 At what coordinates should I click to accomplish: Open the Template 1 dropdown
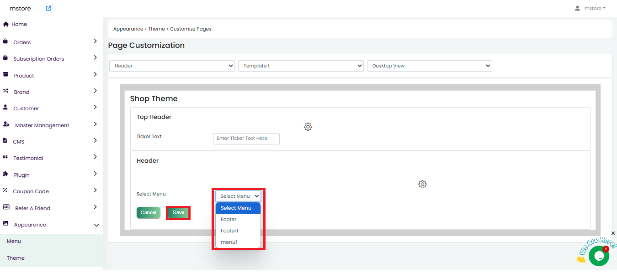pos(301,66)
